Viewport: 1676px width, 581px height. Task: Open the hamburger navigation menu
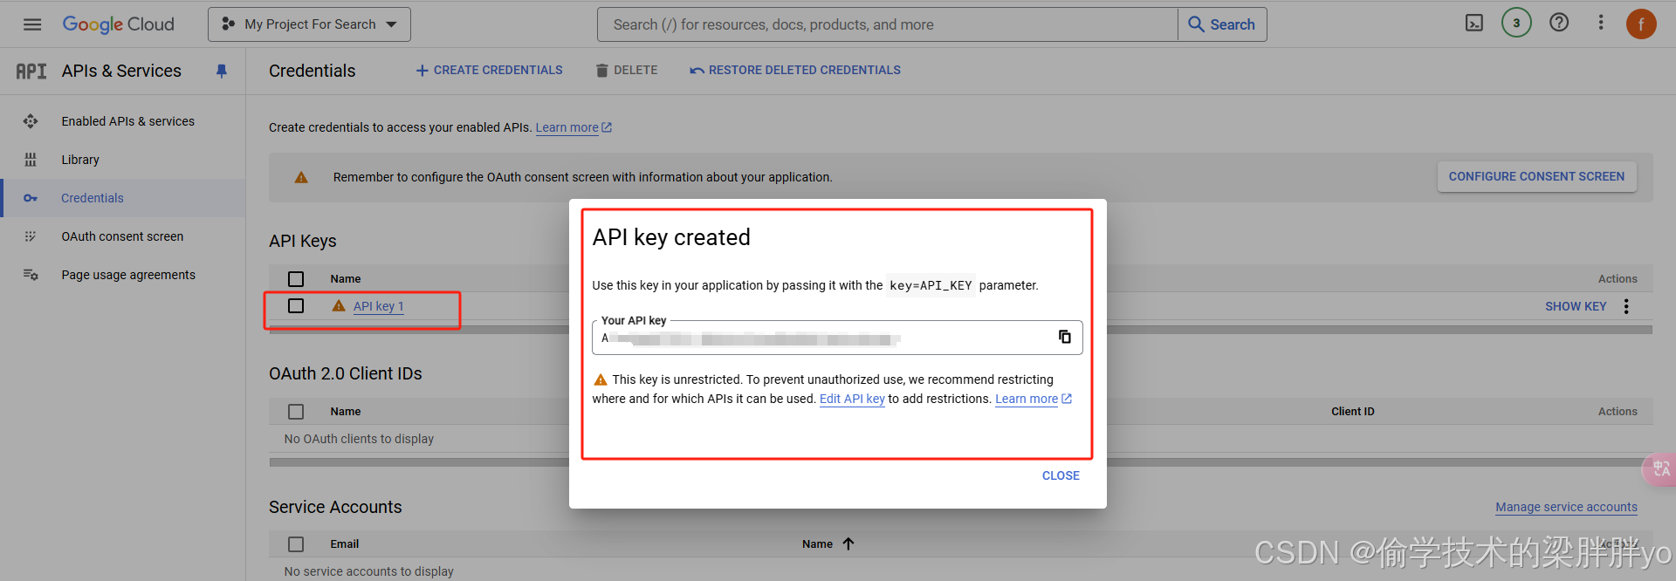[32, 24]
